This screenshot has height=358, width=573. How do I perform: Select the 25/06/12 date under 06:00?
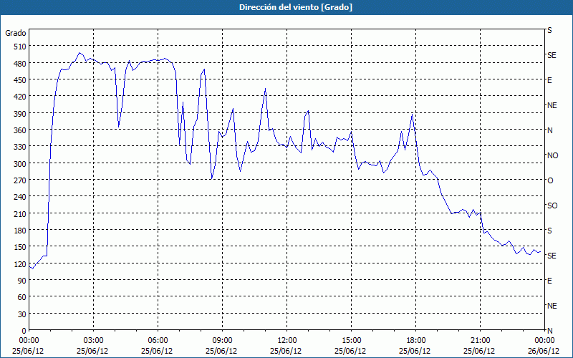[x=157, y=352]
